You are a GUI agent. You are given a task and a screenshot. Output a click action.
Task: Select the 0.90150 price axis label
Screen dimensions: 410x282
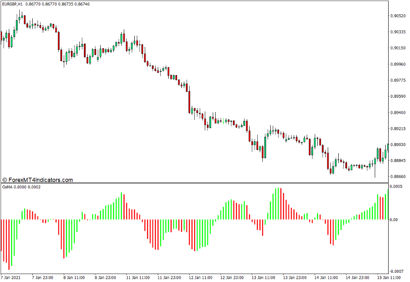click(x=397, y=48)
